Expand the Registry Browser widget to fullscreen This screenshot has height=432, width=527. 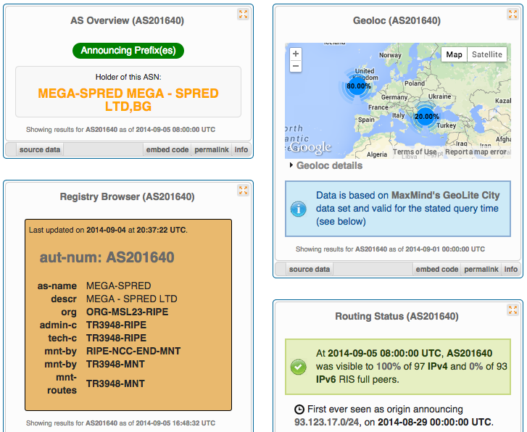(x=243, y=190)
